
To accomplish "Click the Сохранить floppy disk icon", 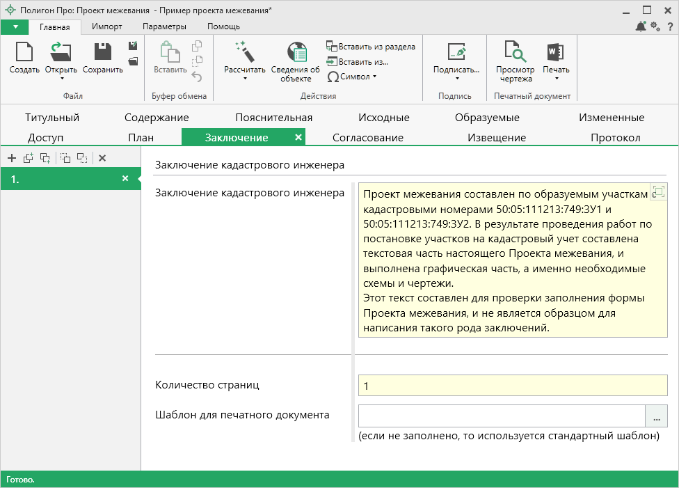I will 102,53.
